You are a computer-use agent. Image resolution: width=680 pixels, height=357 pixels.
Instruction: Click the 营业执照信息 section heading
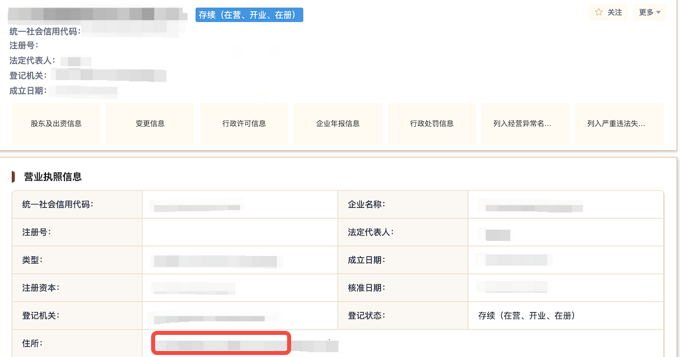click(x=53, y=177)
